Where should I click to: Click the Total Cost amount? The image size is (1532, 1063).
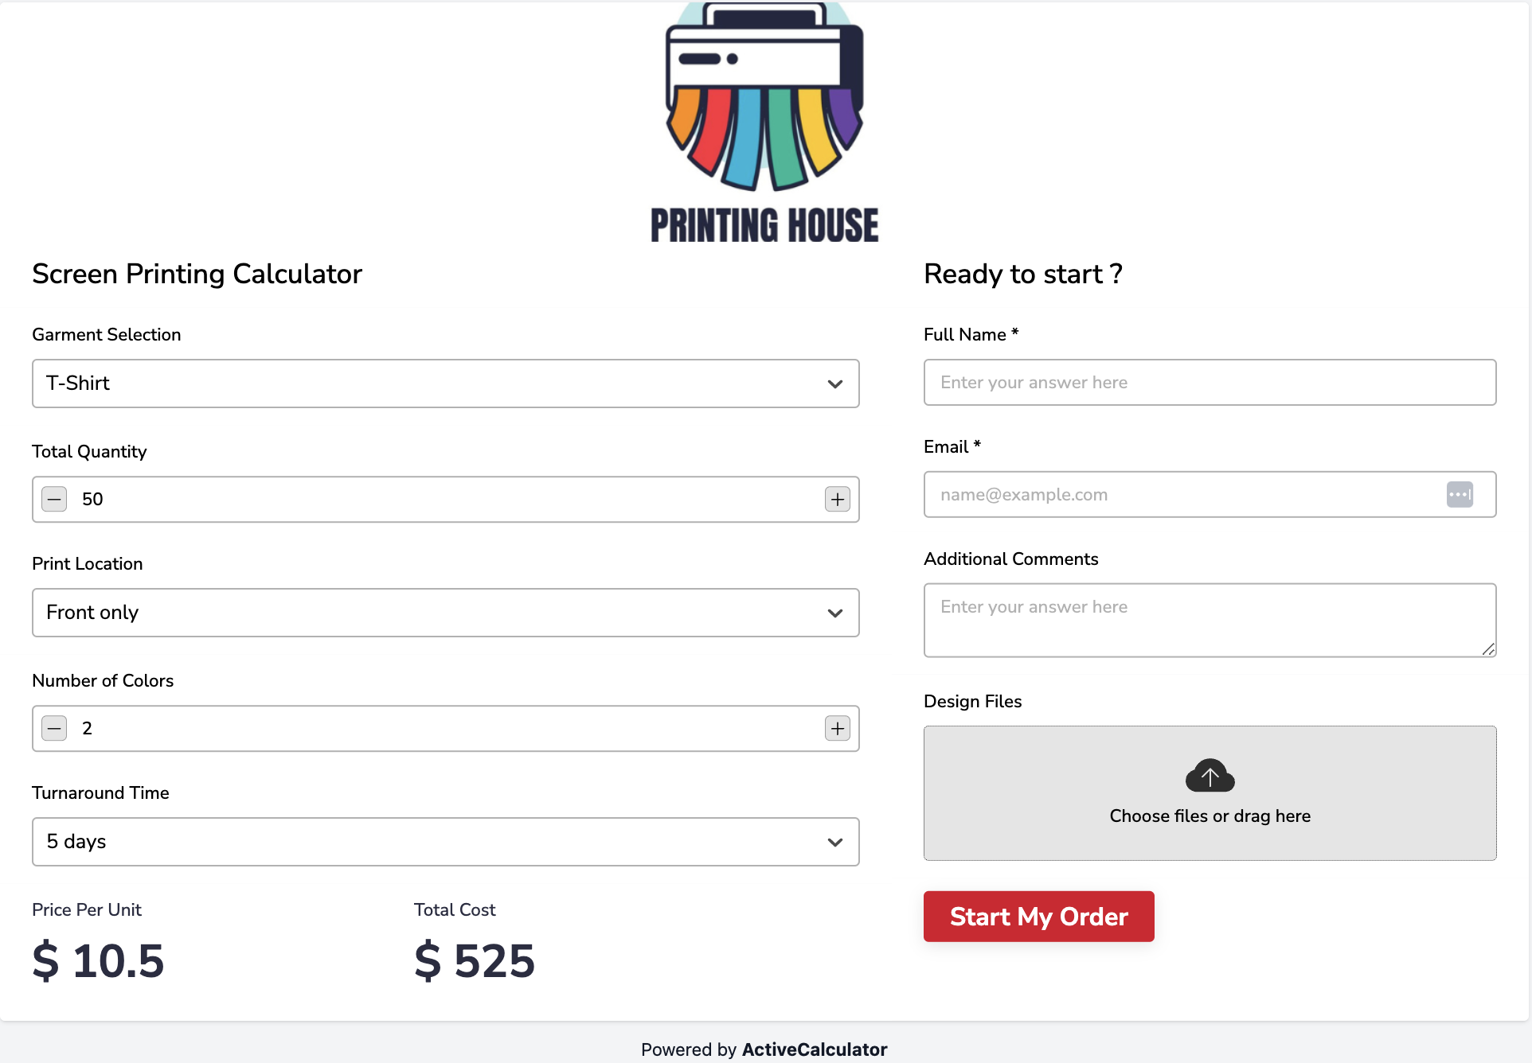(475, 961)
